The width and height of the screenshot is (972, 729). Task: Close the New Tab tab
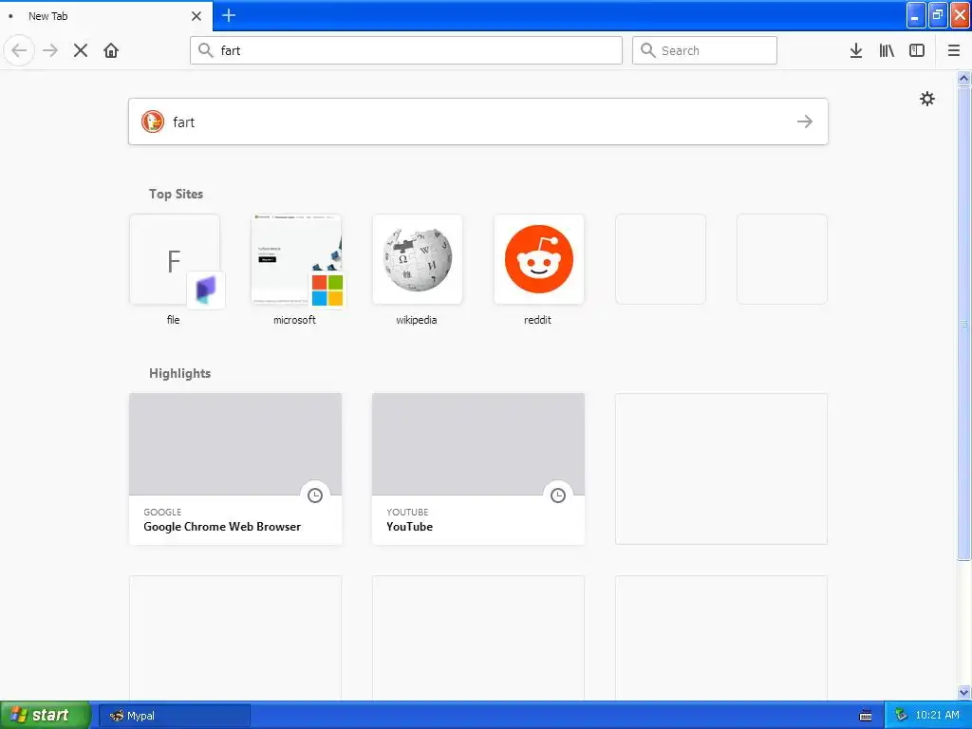196,16
